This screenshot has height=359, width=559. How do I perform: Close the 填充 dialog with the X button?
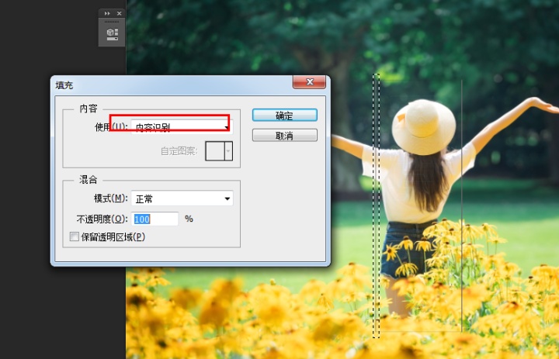coord(309,82)
